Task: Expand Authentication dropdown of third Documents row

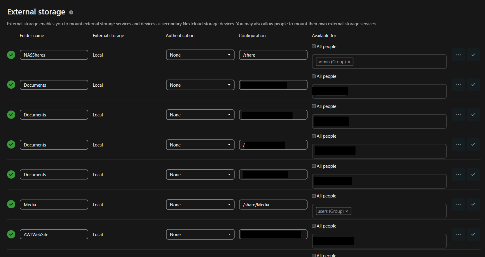Action: point(200,145)
